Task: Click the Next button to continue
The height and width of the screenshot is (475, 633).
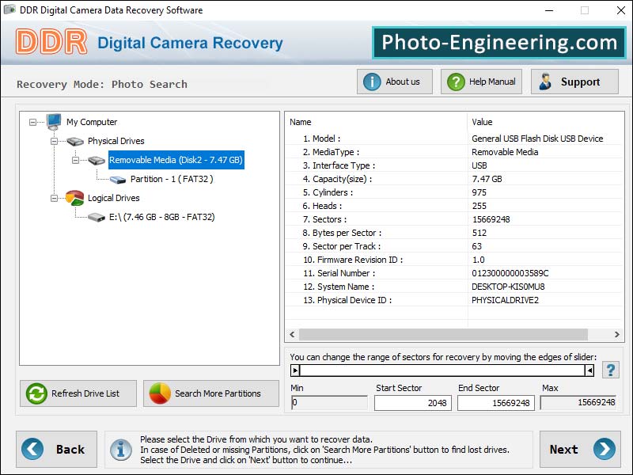Action: tap(580, 449)
